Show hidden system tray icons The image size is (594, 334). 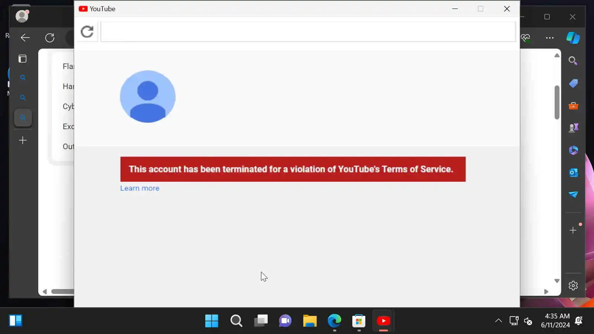click(x=498, y=321)
